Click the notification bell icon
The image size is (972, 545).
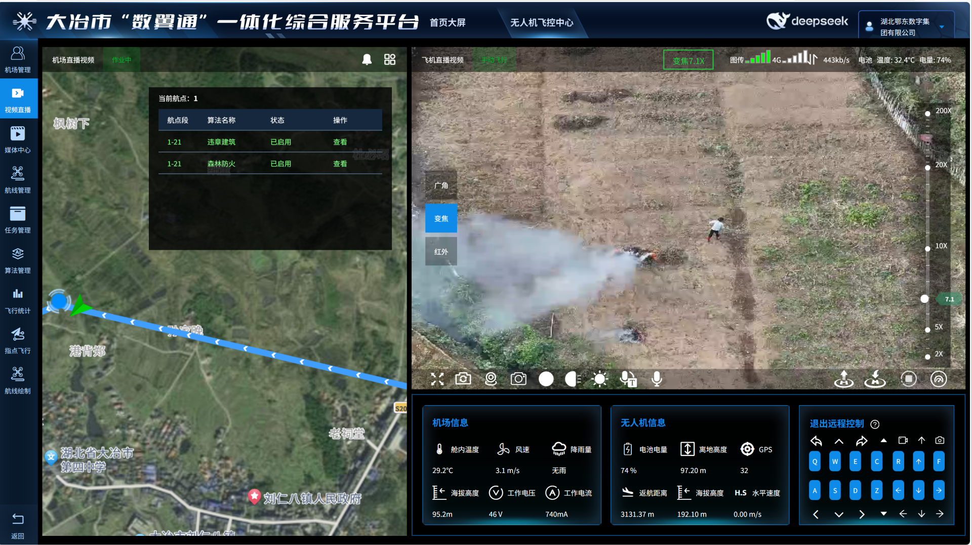tap(367, 60)
